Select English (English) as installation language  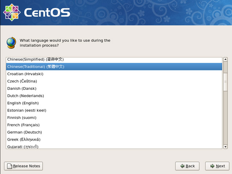coord(114,103)
